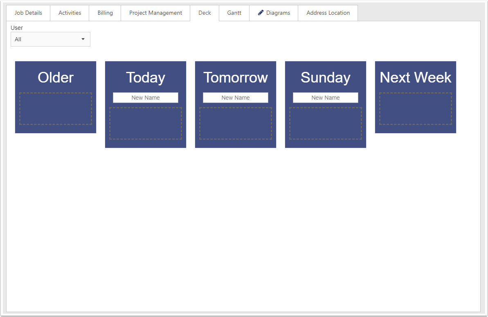Click the Tomorrow column heading
The width and height of the screenshot is (488, 317).
point(236,77)
